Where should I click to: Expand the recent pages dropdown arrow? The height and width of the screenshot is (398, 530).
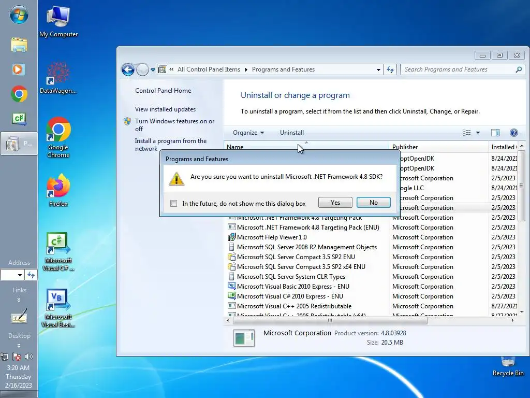[x=153, y=70]
